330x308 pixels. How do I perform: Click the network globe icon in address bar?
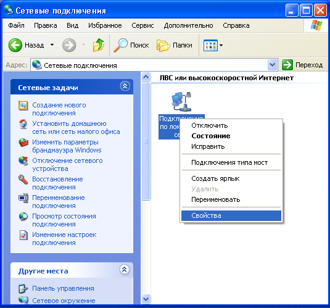[37, 65]
